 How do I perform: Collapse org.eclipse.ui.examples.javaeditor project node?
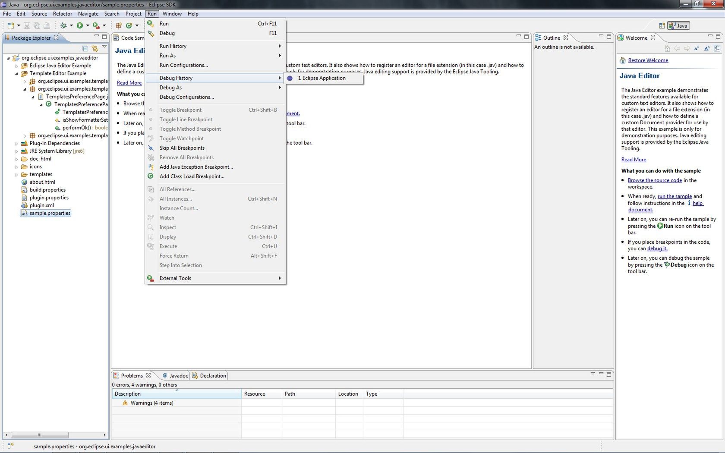[8, 58]
